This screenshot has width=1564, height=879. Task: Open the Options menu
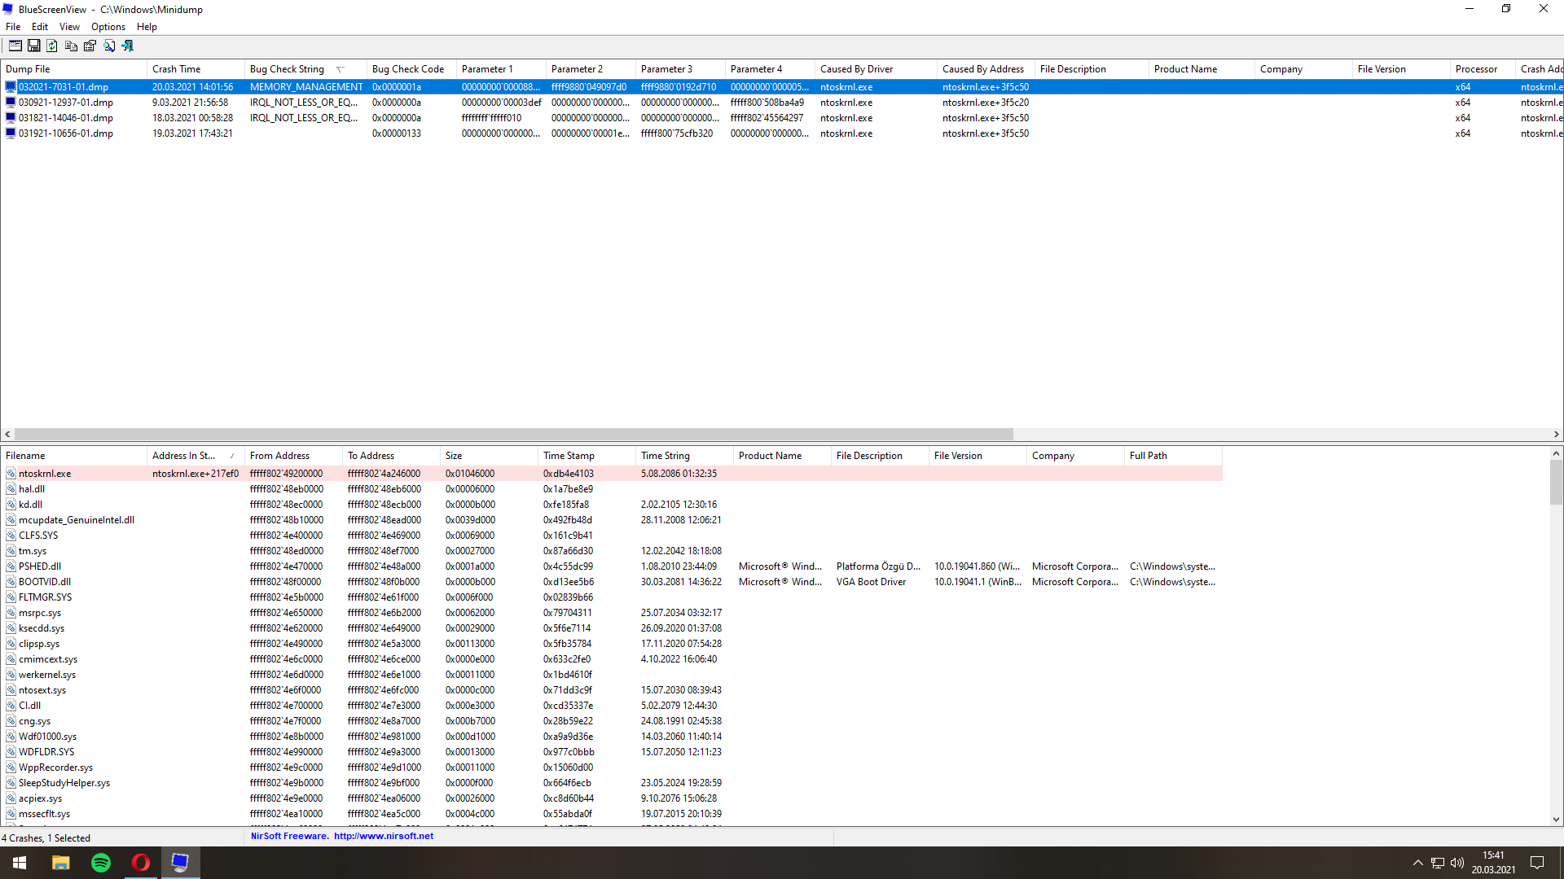point(108,27)
